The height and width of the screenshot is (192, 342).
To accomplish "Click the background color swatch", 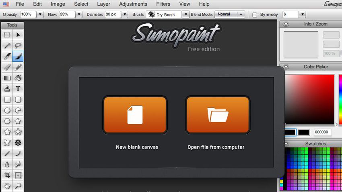I will click(x=304, y=132).
